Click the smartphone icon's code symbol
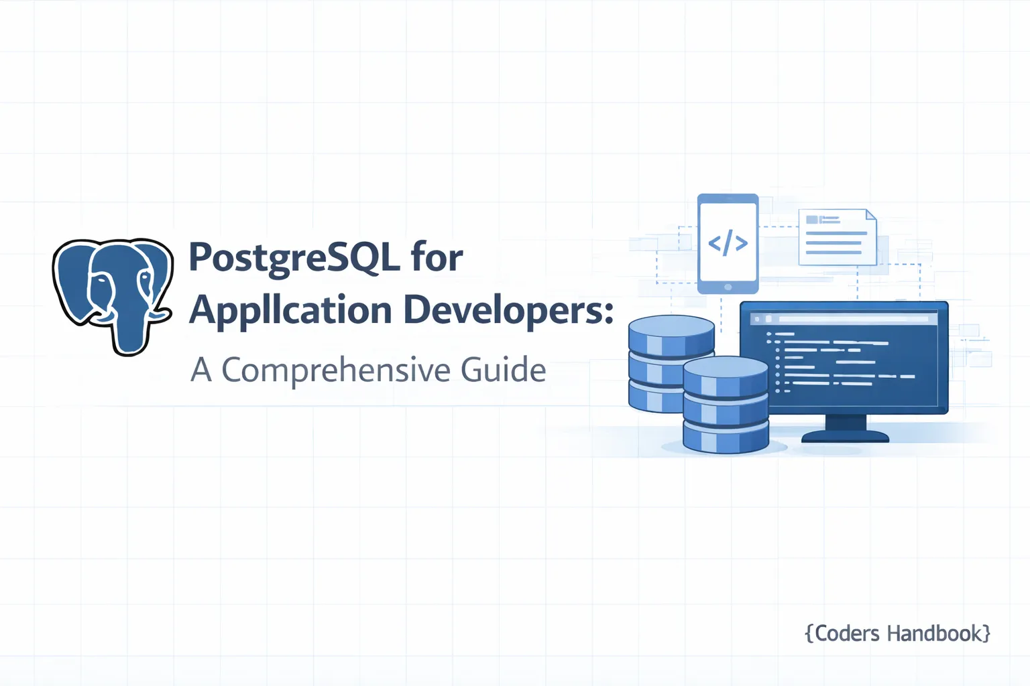The image size is (1030, 686). tap(728, 243)
